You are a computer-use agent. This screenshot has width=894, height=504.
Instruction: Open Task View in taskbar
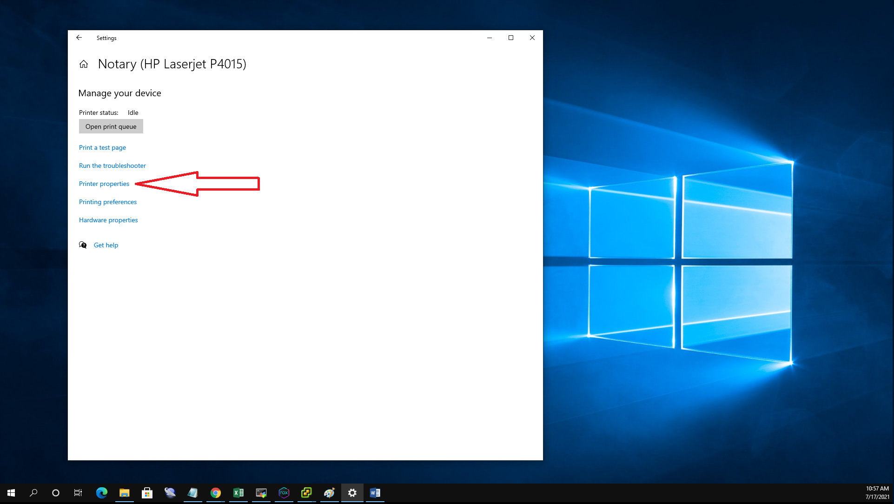(78, 493)
